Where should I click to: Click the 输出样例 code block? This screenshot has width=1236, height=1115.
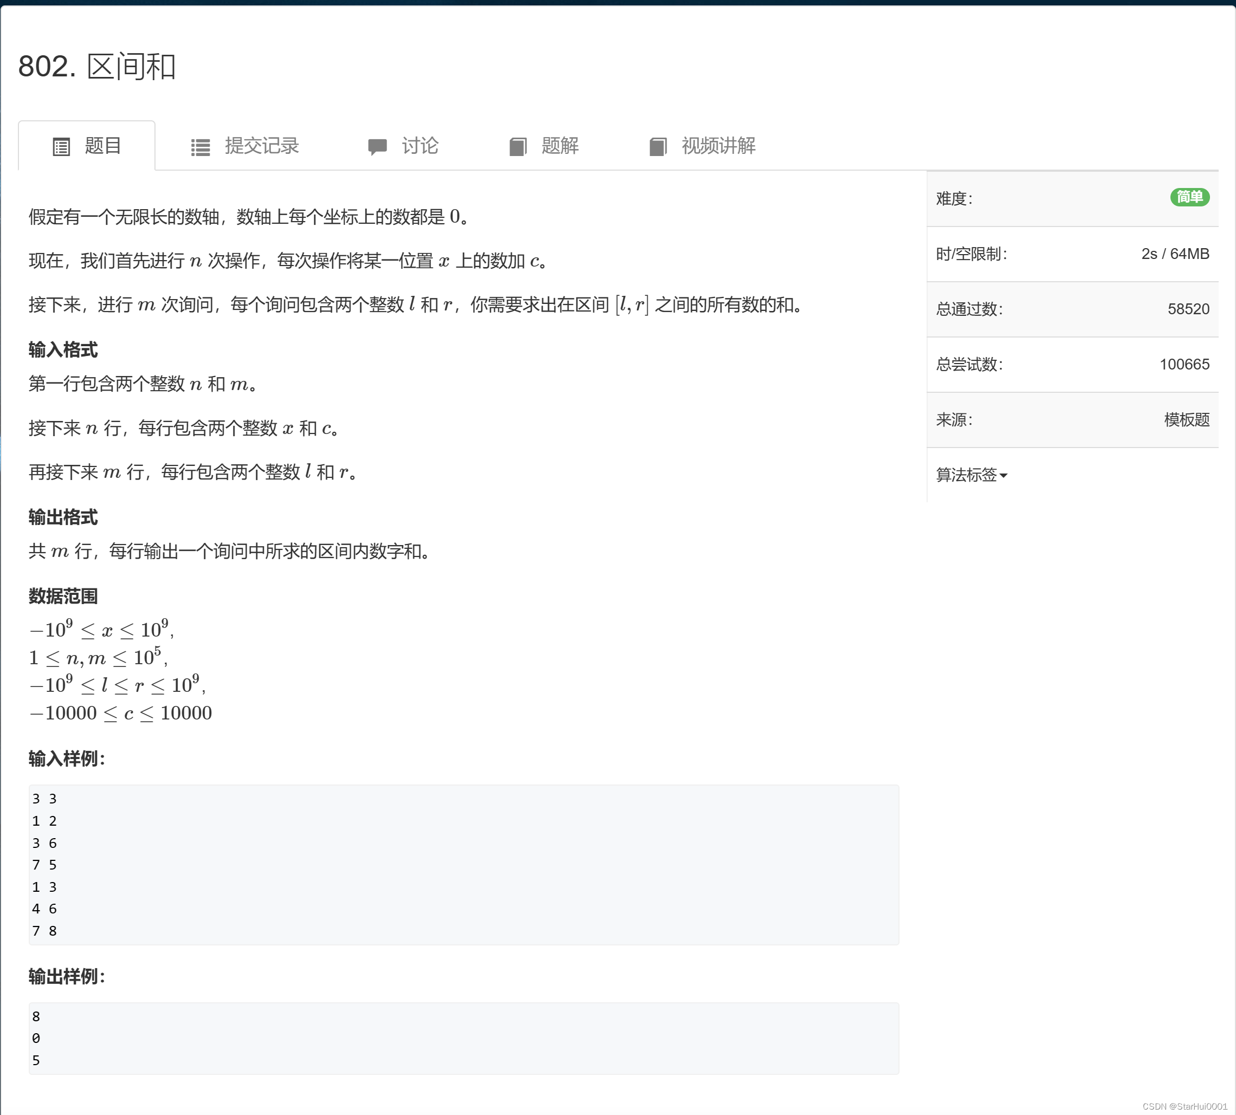463,1038
